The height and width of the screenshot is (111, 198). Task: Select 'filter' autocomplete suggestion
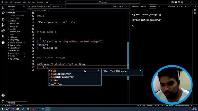coord(75,80)
